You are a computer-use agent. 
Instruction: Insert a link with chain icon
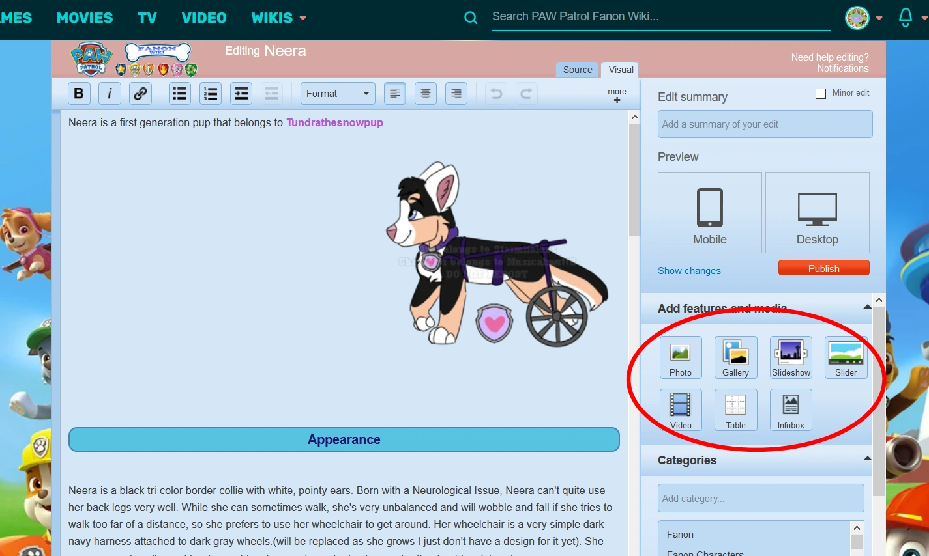click(x=140, y=94)
